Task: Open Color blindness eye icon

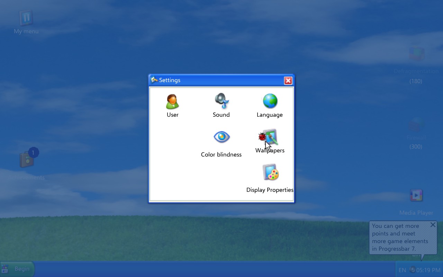Action: pyautogui.click(x=221, y=137)
